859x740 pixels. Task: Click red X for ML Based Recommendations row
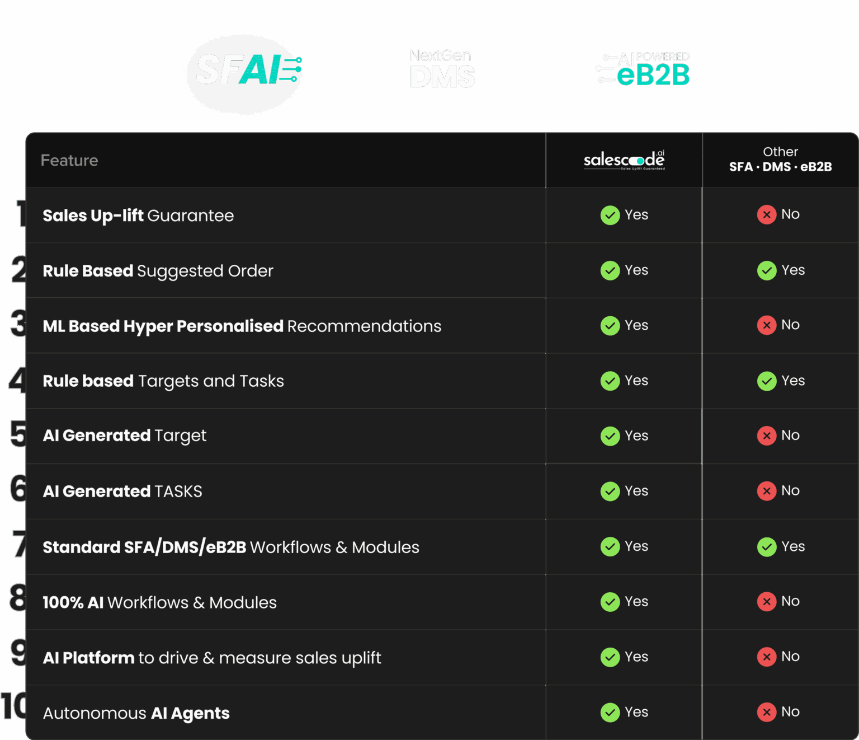766,325
